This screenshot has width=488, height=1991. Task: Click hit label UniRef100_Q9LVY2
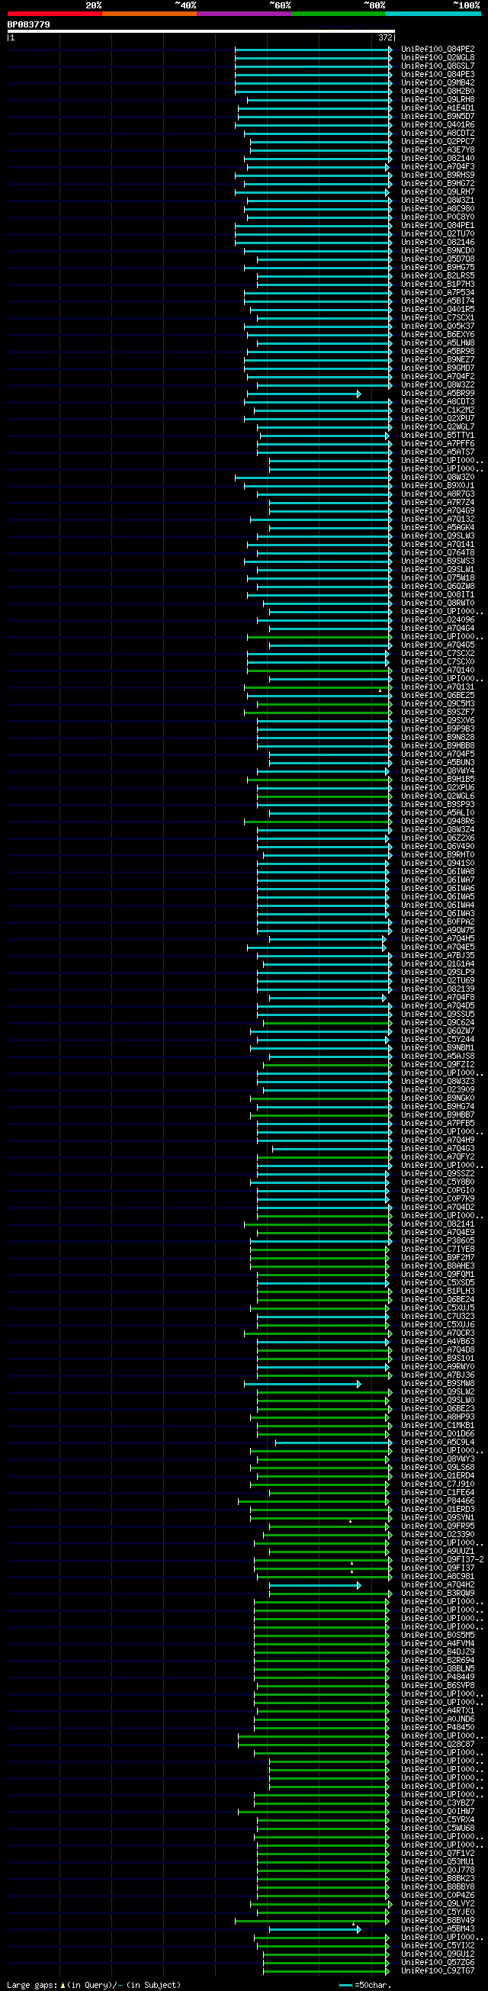tap(438, 1905)
